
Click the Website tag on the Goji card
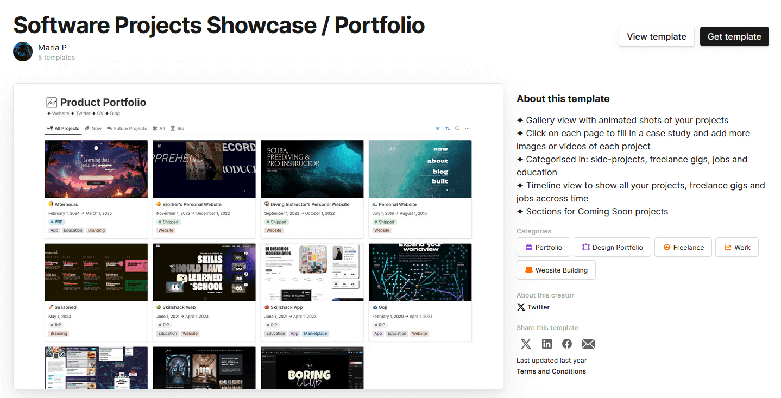[x=419, y=333]
